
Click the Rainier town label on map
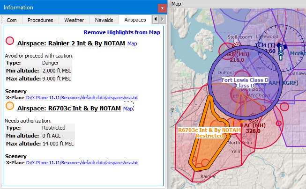coord(208,176)
